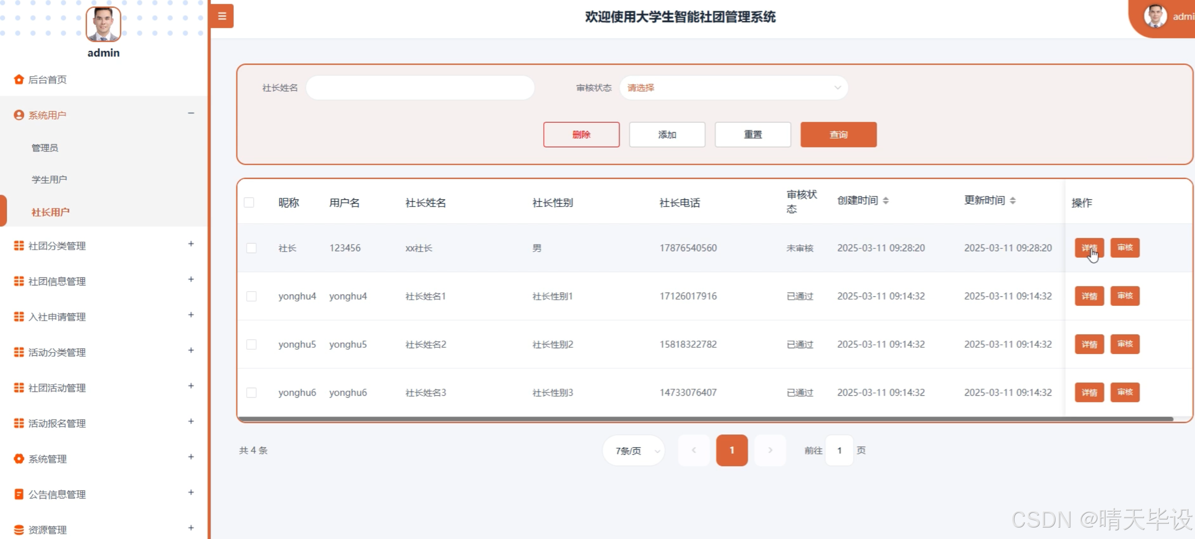This screenshot has width=1195, height=539.
Task: Open the 审核状态 dropdown selector
Action: click(733, 88)
